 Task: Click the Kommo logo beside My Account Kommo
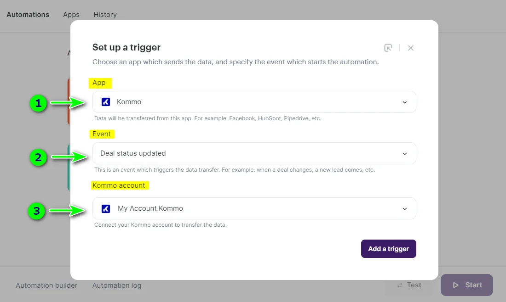click(106, 208)
